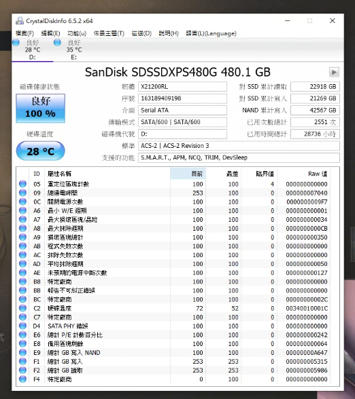Image resolution: width=355 pixels, height=399 pixels.
Task: Click the status circle for attribute 0C
Action: pos(22,202)
